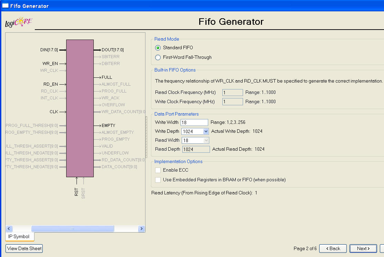Click the Page 2 of 6 indicator
The image size is (384, 257).
pos(305,248)
